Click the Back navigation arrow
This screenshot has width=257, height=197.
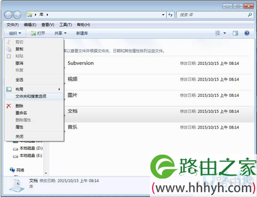coord(8,15)
